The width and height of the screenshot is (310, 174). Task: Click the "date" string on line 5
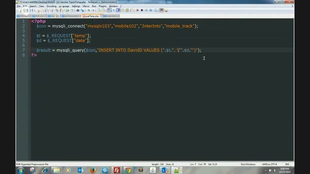80,41
